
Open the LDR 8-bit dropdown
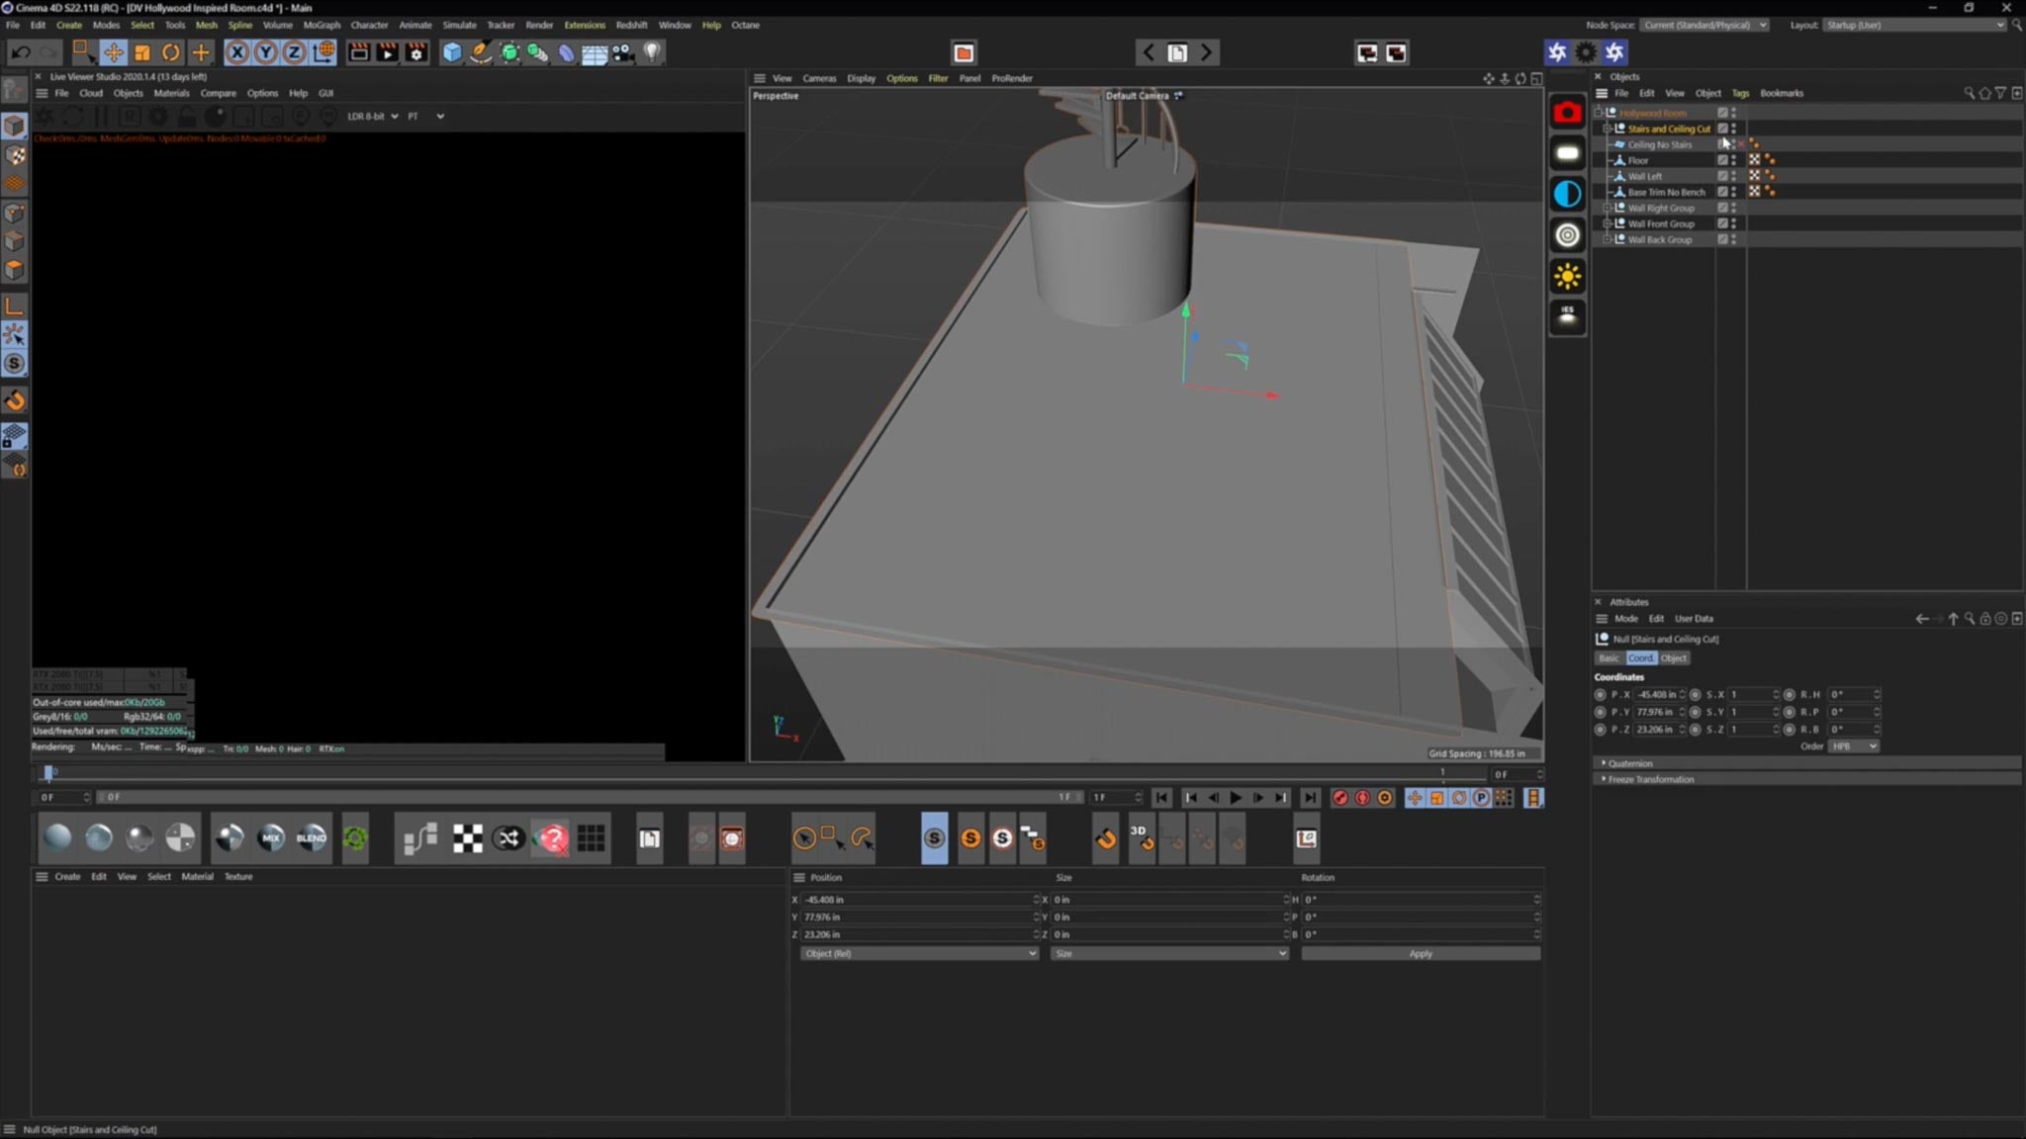coord(373,116)
